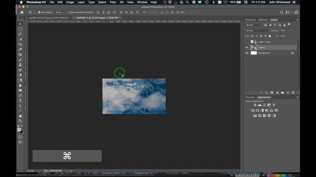This screenshot has width=316, height=177.
Task: Add Vibrance adjustment
Action: pyautogui.click(x=274, y=105)
